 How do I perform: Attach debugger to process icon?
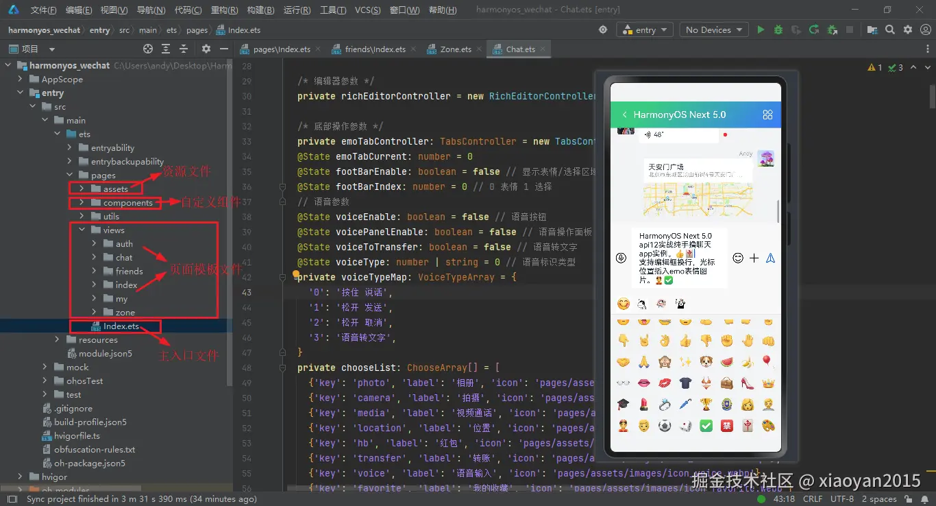coord(832,30)
